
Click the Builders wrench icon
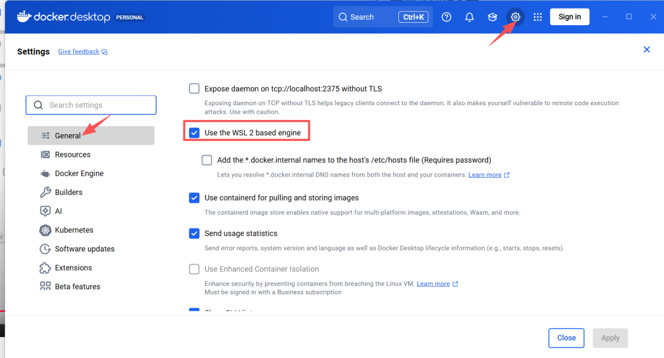pos(45,193)
